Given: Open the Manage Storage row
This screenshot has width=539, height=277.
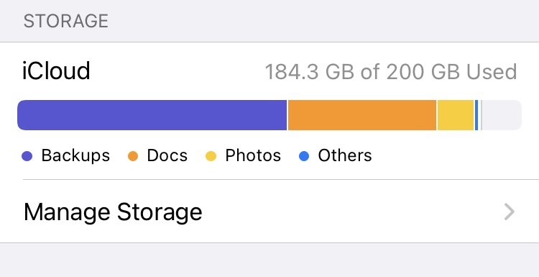Looking at the screenshot, I should pyautogui.click(x=269, y=212).
